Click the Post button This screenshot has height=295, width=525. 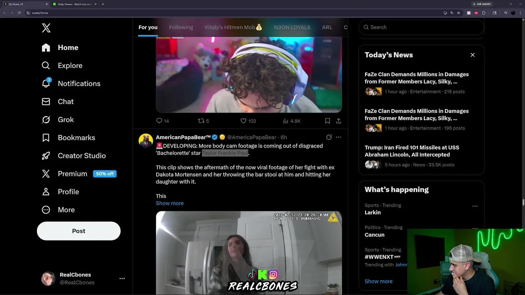pos(79,231)
